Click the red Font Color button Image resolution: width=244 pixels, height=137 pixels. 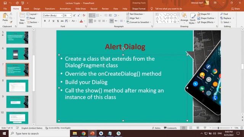pos(81,21)
